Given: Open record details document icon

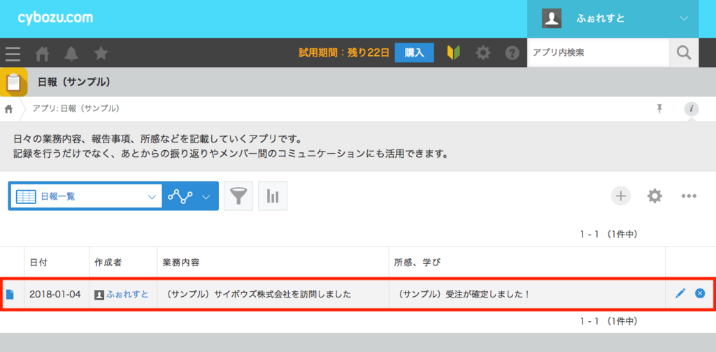Looking at the screenshot, I should pyautogui.click(x=10, y=295).
